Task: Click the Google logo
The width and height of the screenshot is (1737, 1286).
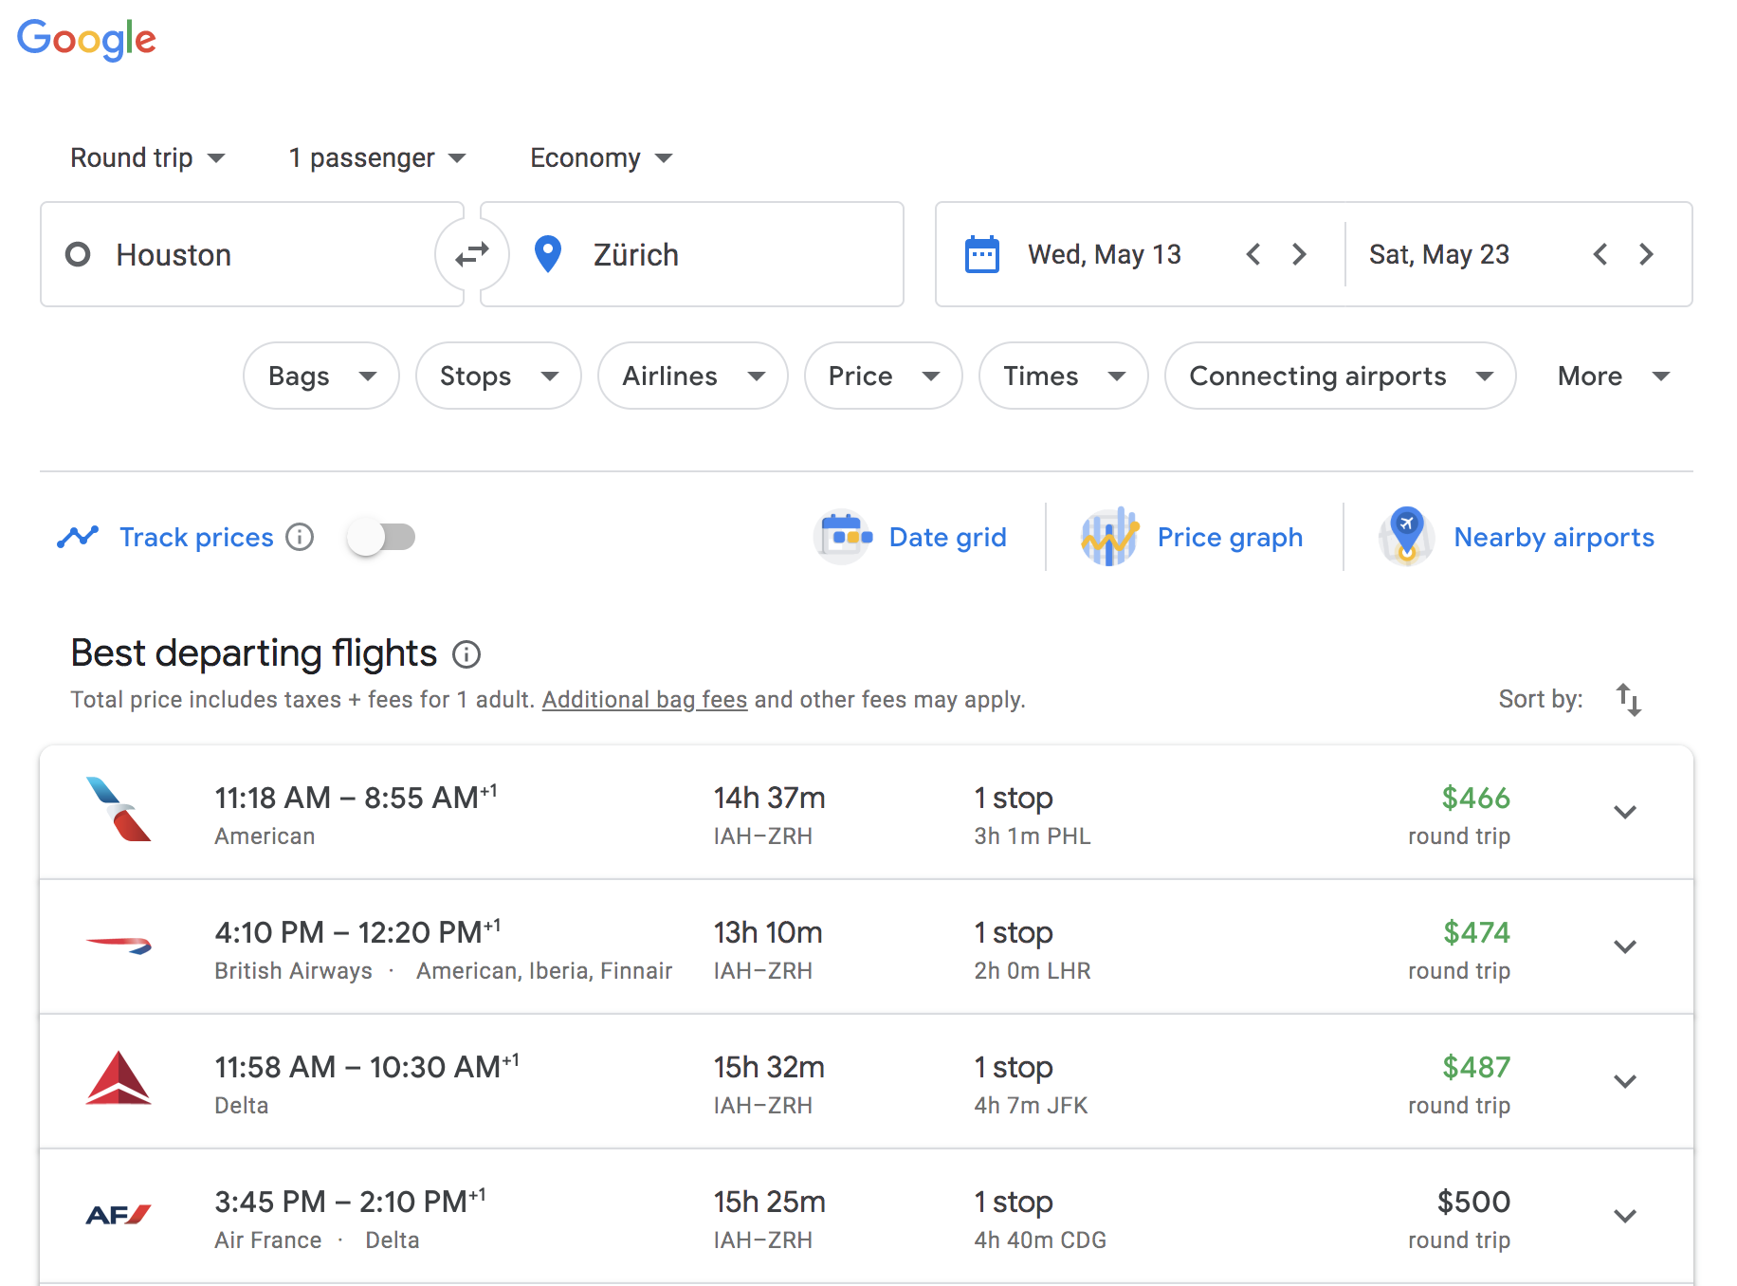Action: click(x=86, y=39)
